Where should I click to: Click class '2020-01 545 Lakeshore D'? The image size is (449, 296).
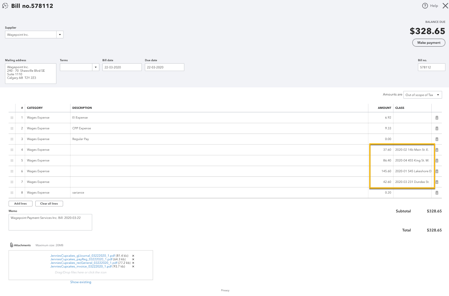[x=413, y=171]
